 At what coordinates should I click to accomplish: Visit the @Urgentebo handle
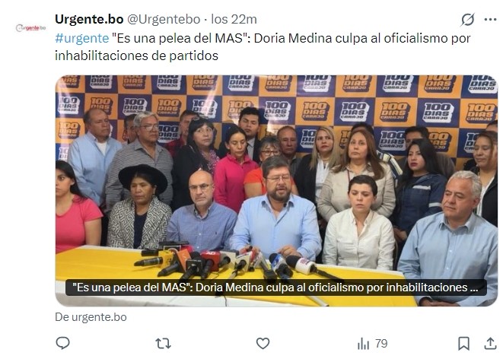point(164,19)
